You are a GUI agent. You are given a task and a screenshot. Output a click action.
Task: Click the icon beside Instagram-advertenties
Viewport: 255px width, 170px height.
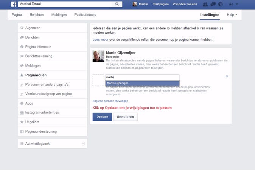tap(22, 113)
